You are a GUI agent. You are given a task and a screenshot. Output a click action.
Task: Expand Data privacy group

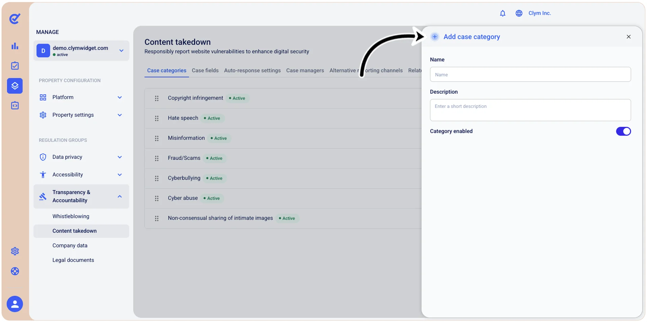click(81, 157)
